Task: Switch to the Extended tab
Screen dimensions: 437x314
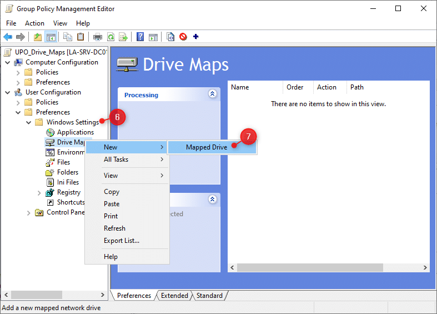Action: click(x=174, y=296)
